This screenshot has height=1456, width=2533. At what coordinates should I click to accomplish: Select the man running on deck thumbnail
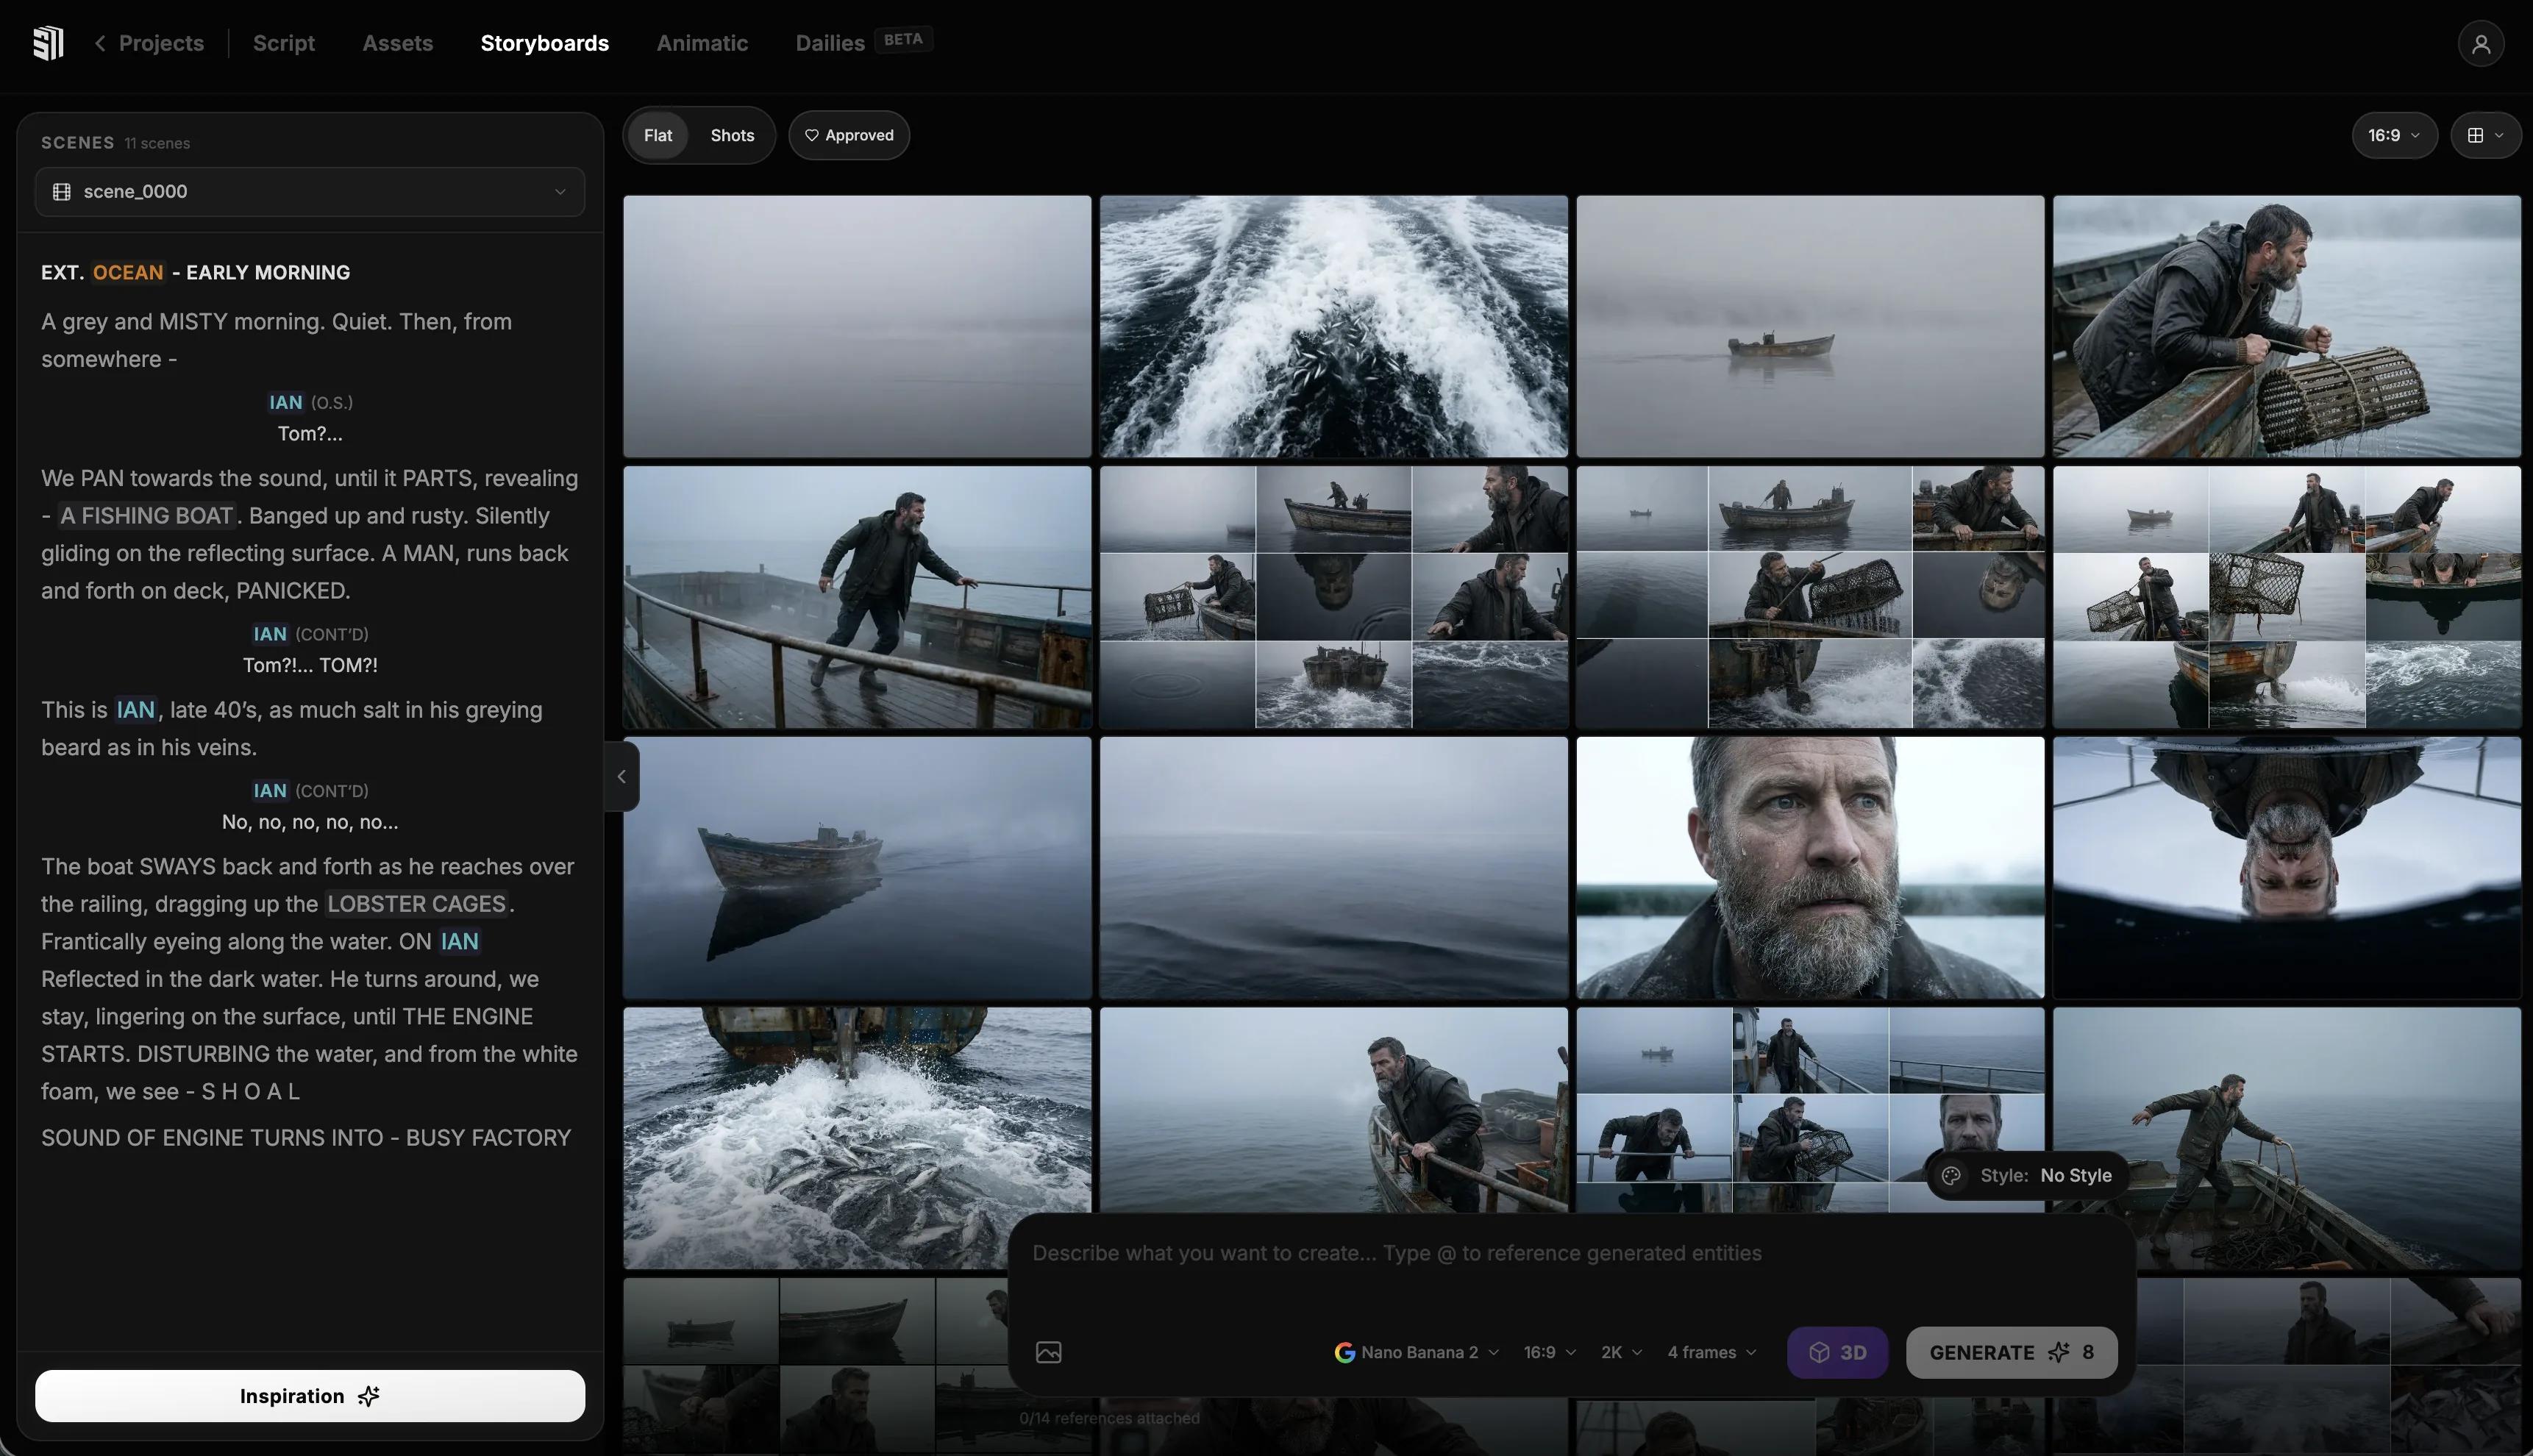click(x=857, y=597)
